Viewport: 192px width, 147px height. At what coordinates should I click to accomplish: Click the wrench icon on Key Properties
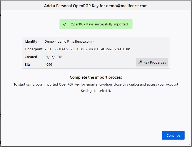pyautogui.click(x=140, y=62)
